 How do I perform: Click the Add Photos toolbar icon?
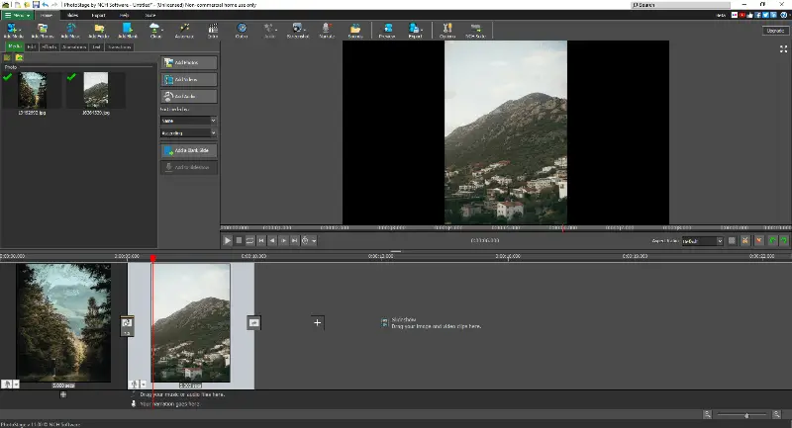click(x=43, y=31)
